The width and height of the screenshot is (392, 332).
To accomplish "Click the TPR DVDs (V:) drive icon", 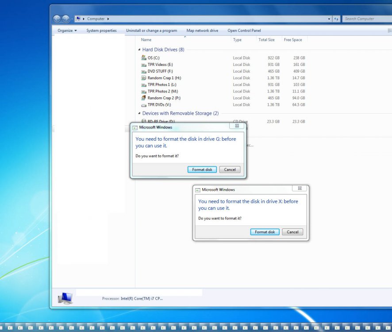I will click(x=144, y=105).
